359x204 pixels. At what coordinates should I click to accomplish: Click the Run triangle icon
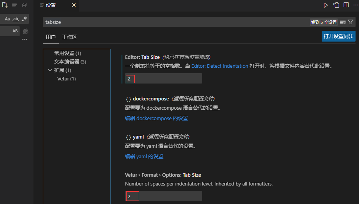click(x=326, y=5)
